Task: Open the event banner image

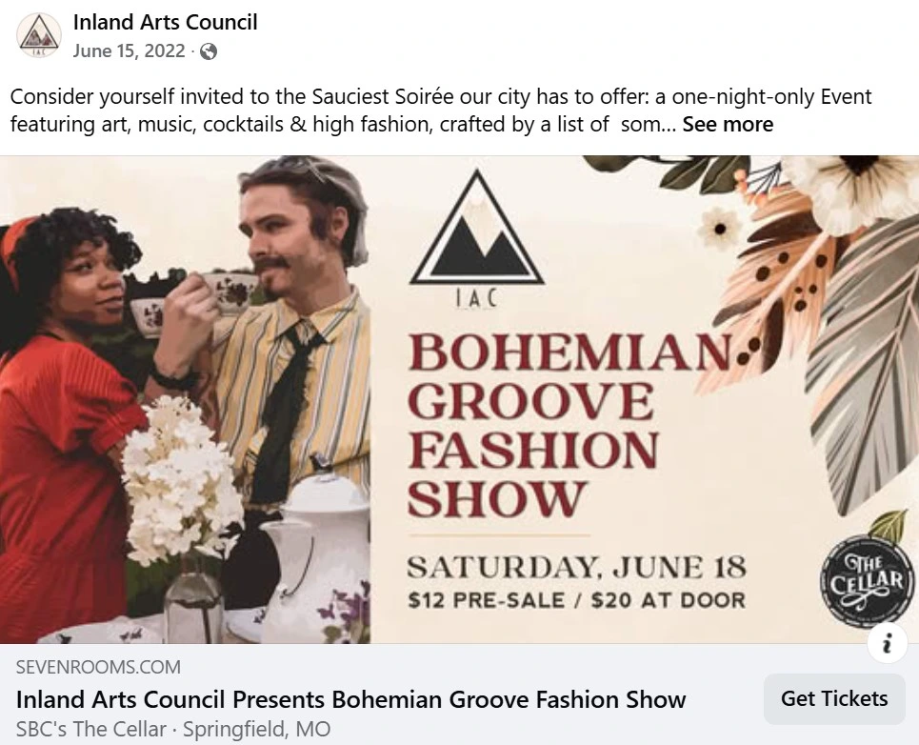Action: tap(457, 400)
